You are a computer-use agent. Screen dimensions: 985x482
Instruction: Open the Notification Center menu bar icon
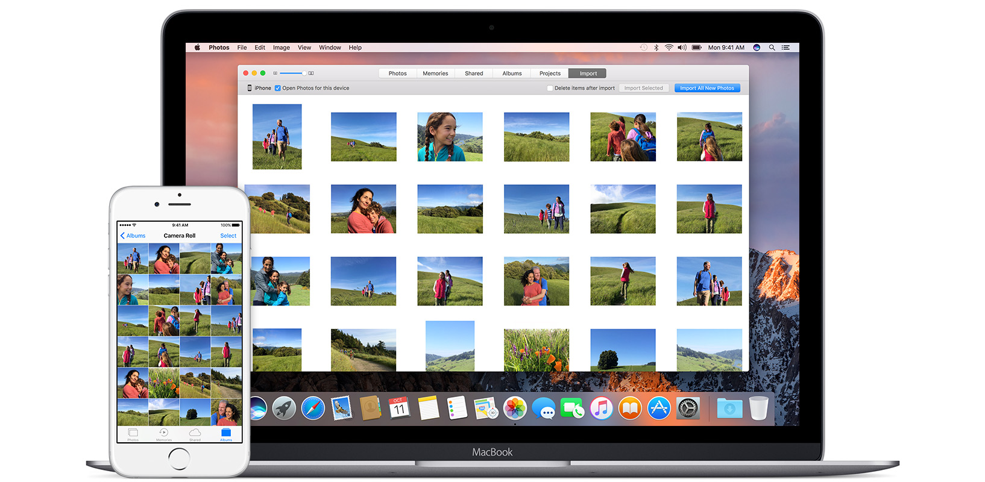pyautogui.click(x=785, y=48)
